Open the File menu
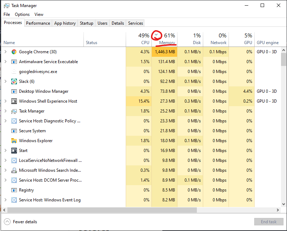The height and width of the screenshot is (231, 287). point(7,14)
